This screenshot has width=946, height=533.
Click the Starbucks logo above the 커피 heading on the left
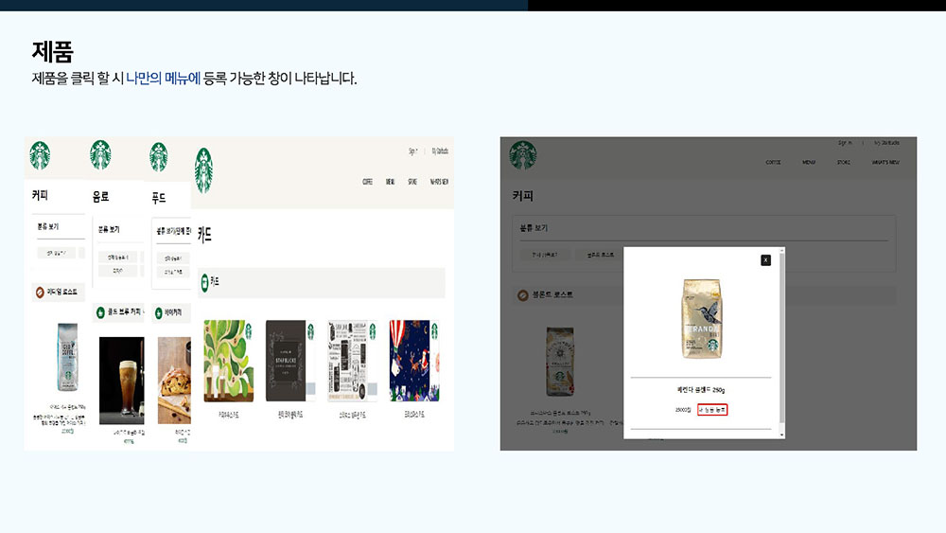(x=40, y=156)
